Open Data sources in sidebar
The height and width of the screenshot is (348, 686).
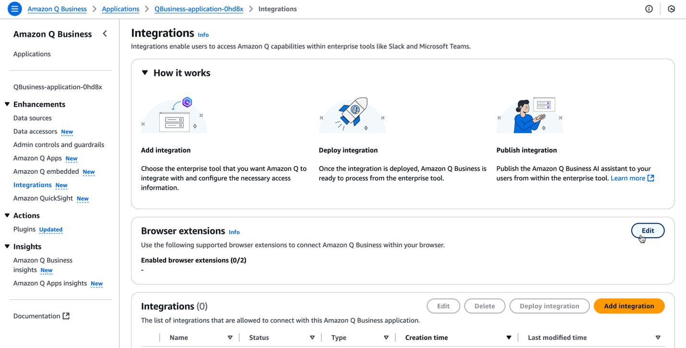[x=33, y=118]
